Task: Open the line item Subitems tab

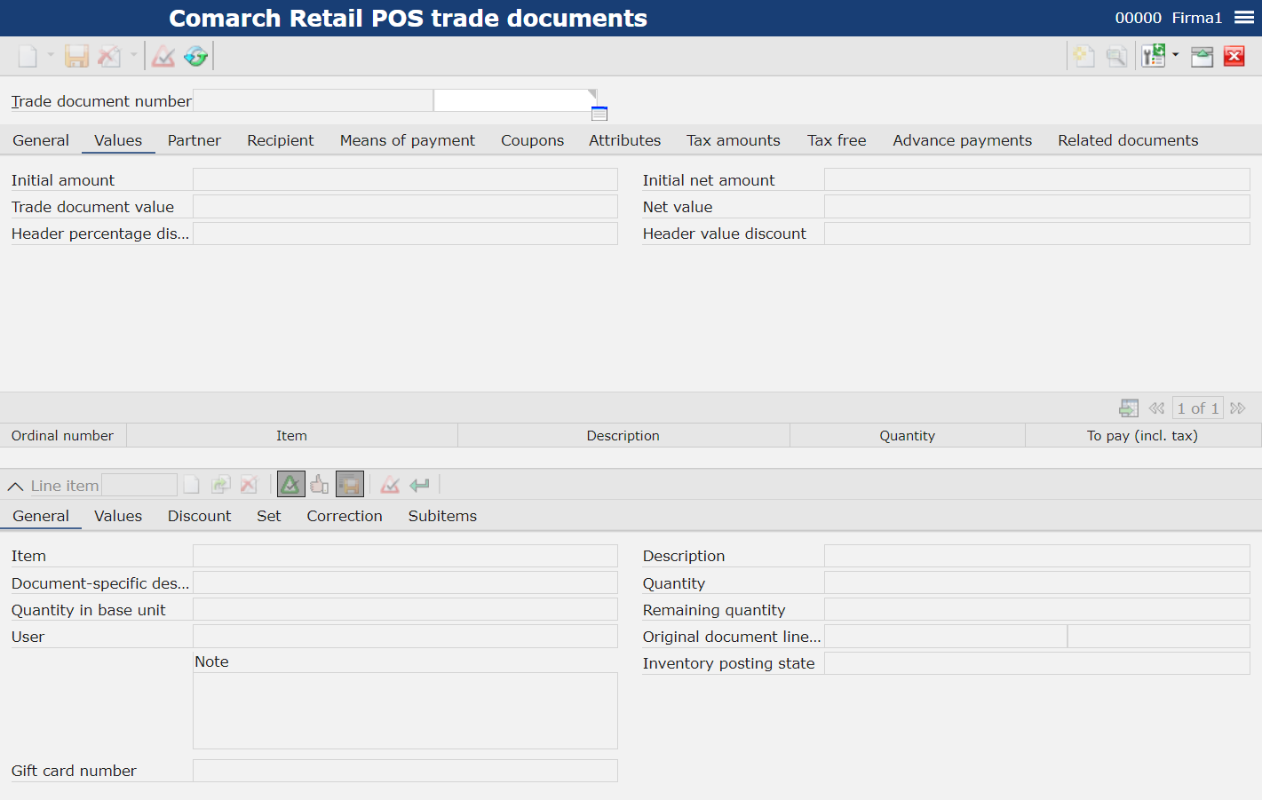Action: pos(442,516)
